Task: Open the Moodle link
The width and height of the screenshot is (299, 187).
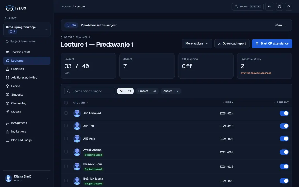Action: [27, 112]
